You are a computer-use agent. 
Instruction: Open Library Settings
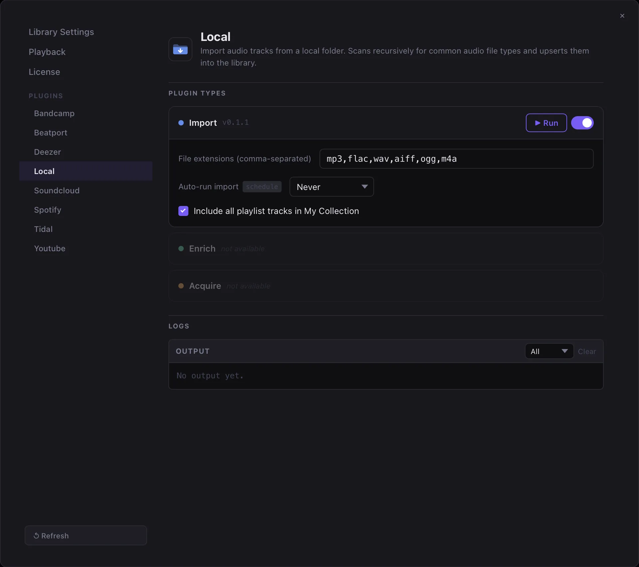(61, 32)
